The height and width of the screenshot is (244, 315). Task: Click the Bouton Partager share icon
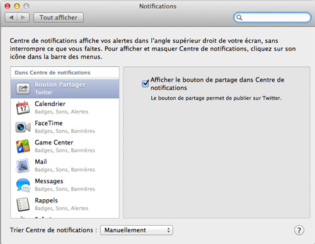point(23,88)
